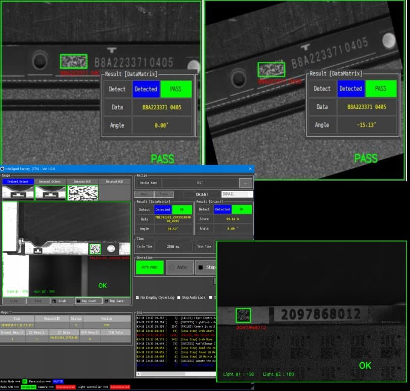The width and height of the screenshot is (410, 391).
Task: Click the Light #1 : 190 label
Action: click(x=239, y=374)
